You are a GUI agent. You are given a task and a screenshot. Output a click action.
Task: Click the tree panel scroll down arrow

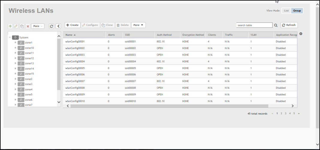[59, 102]
